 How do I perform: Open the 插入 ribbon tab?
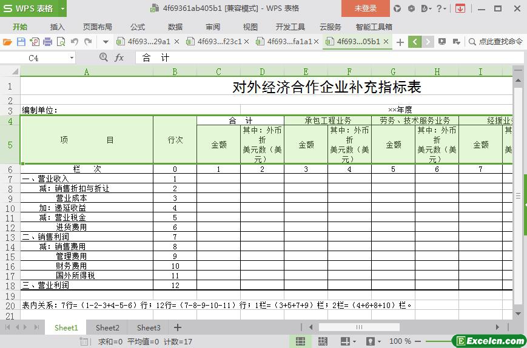57,27
